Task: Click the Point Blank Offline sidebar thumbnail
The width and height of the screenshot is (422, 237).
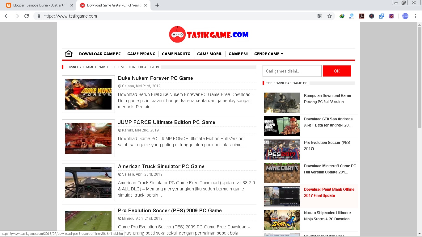Action: [282, 197]
